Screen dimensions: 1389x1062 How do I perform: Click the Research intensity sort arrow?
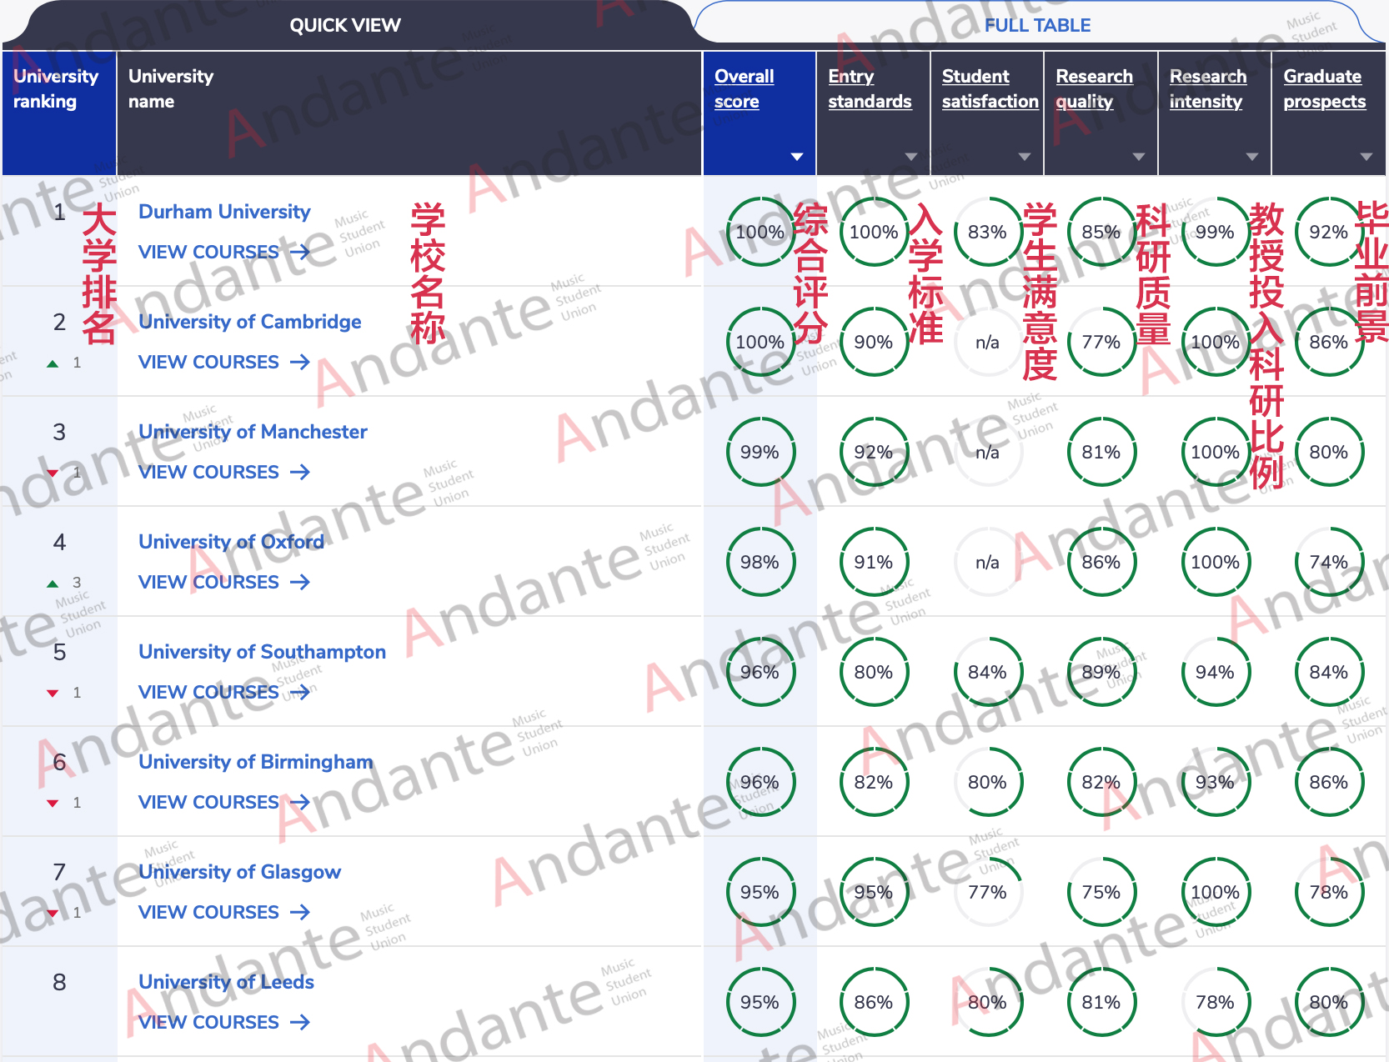1252,157
